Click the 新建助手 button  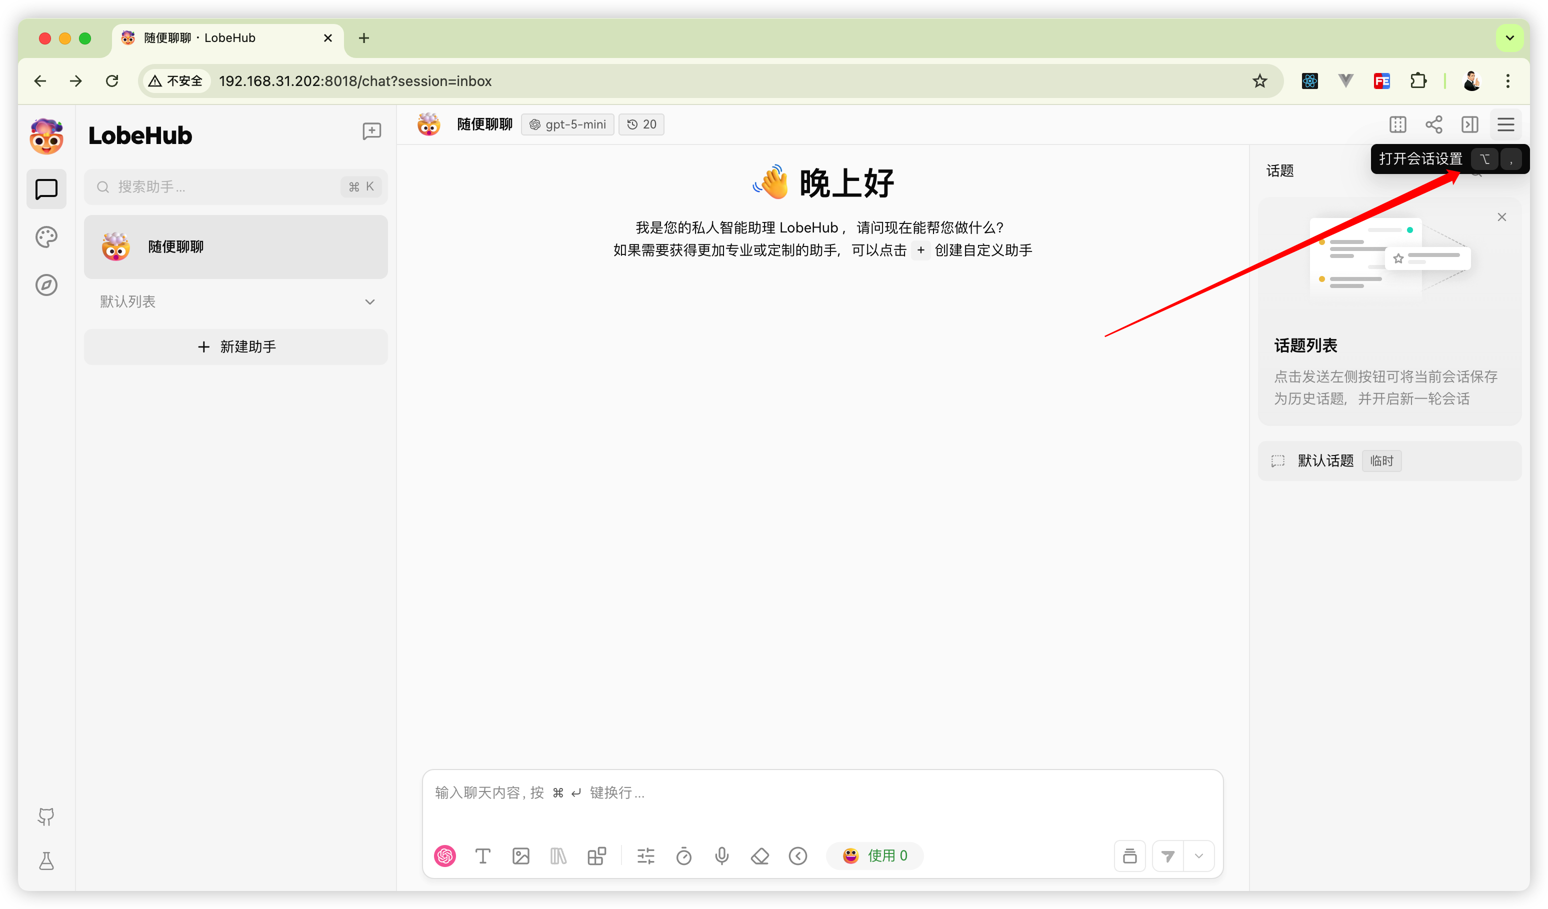click(x=236, y=347)
